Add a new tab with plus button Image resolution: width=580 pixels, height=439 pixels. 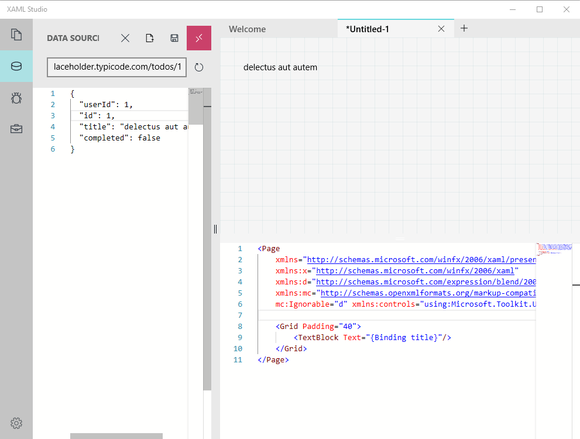point(464,28)
